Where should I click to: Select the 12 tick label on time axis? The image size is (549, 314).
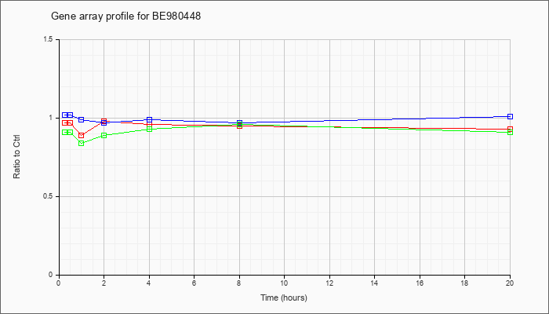click(x=329, y=283)
